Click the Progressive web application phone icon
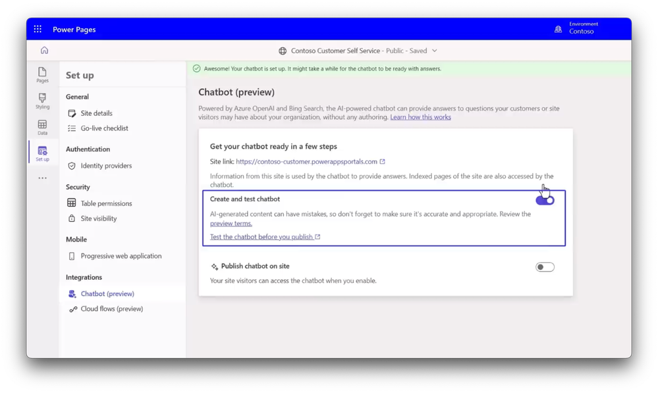The image size is (658, 393). (72, 256)
